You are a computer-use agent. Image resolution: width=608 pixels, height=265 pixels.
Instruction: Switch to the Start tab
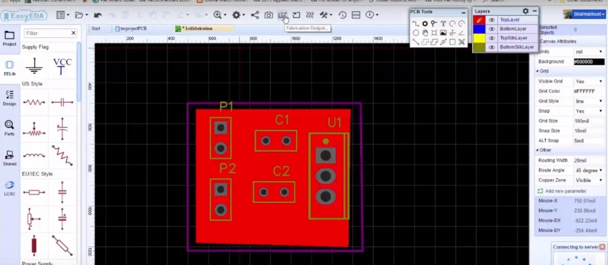click(x=96, y=28)
